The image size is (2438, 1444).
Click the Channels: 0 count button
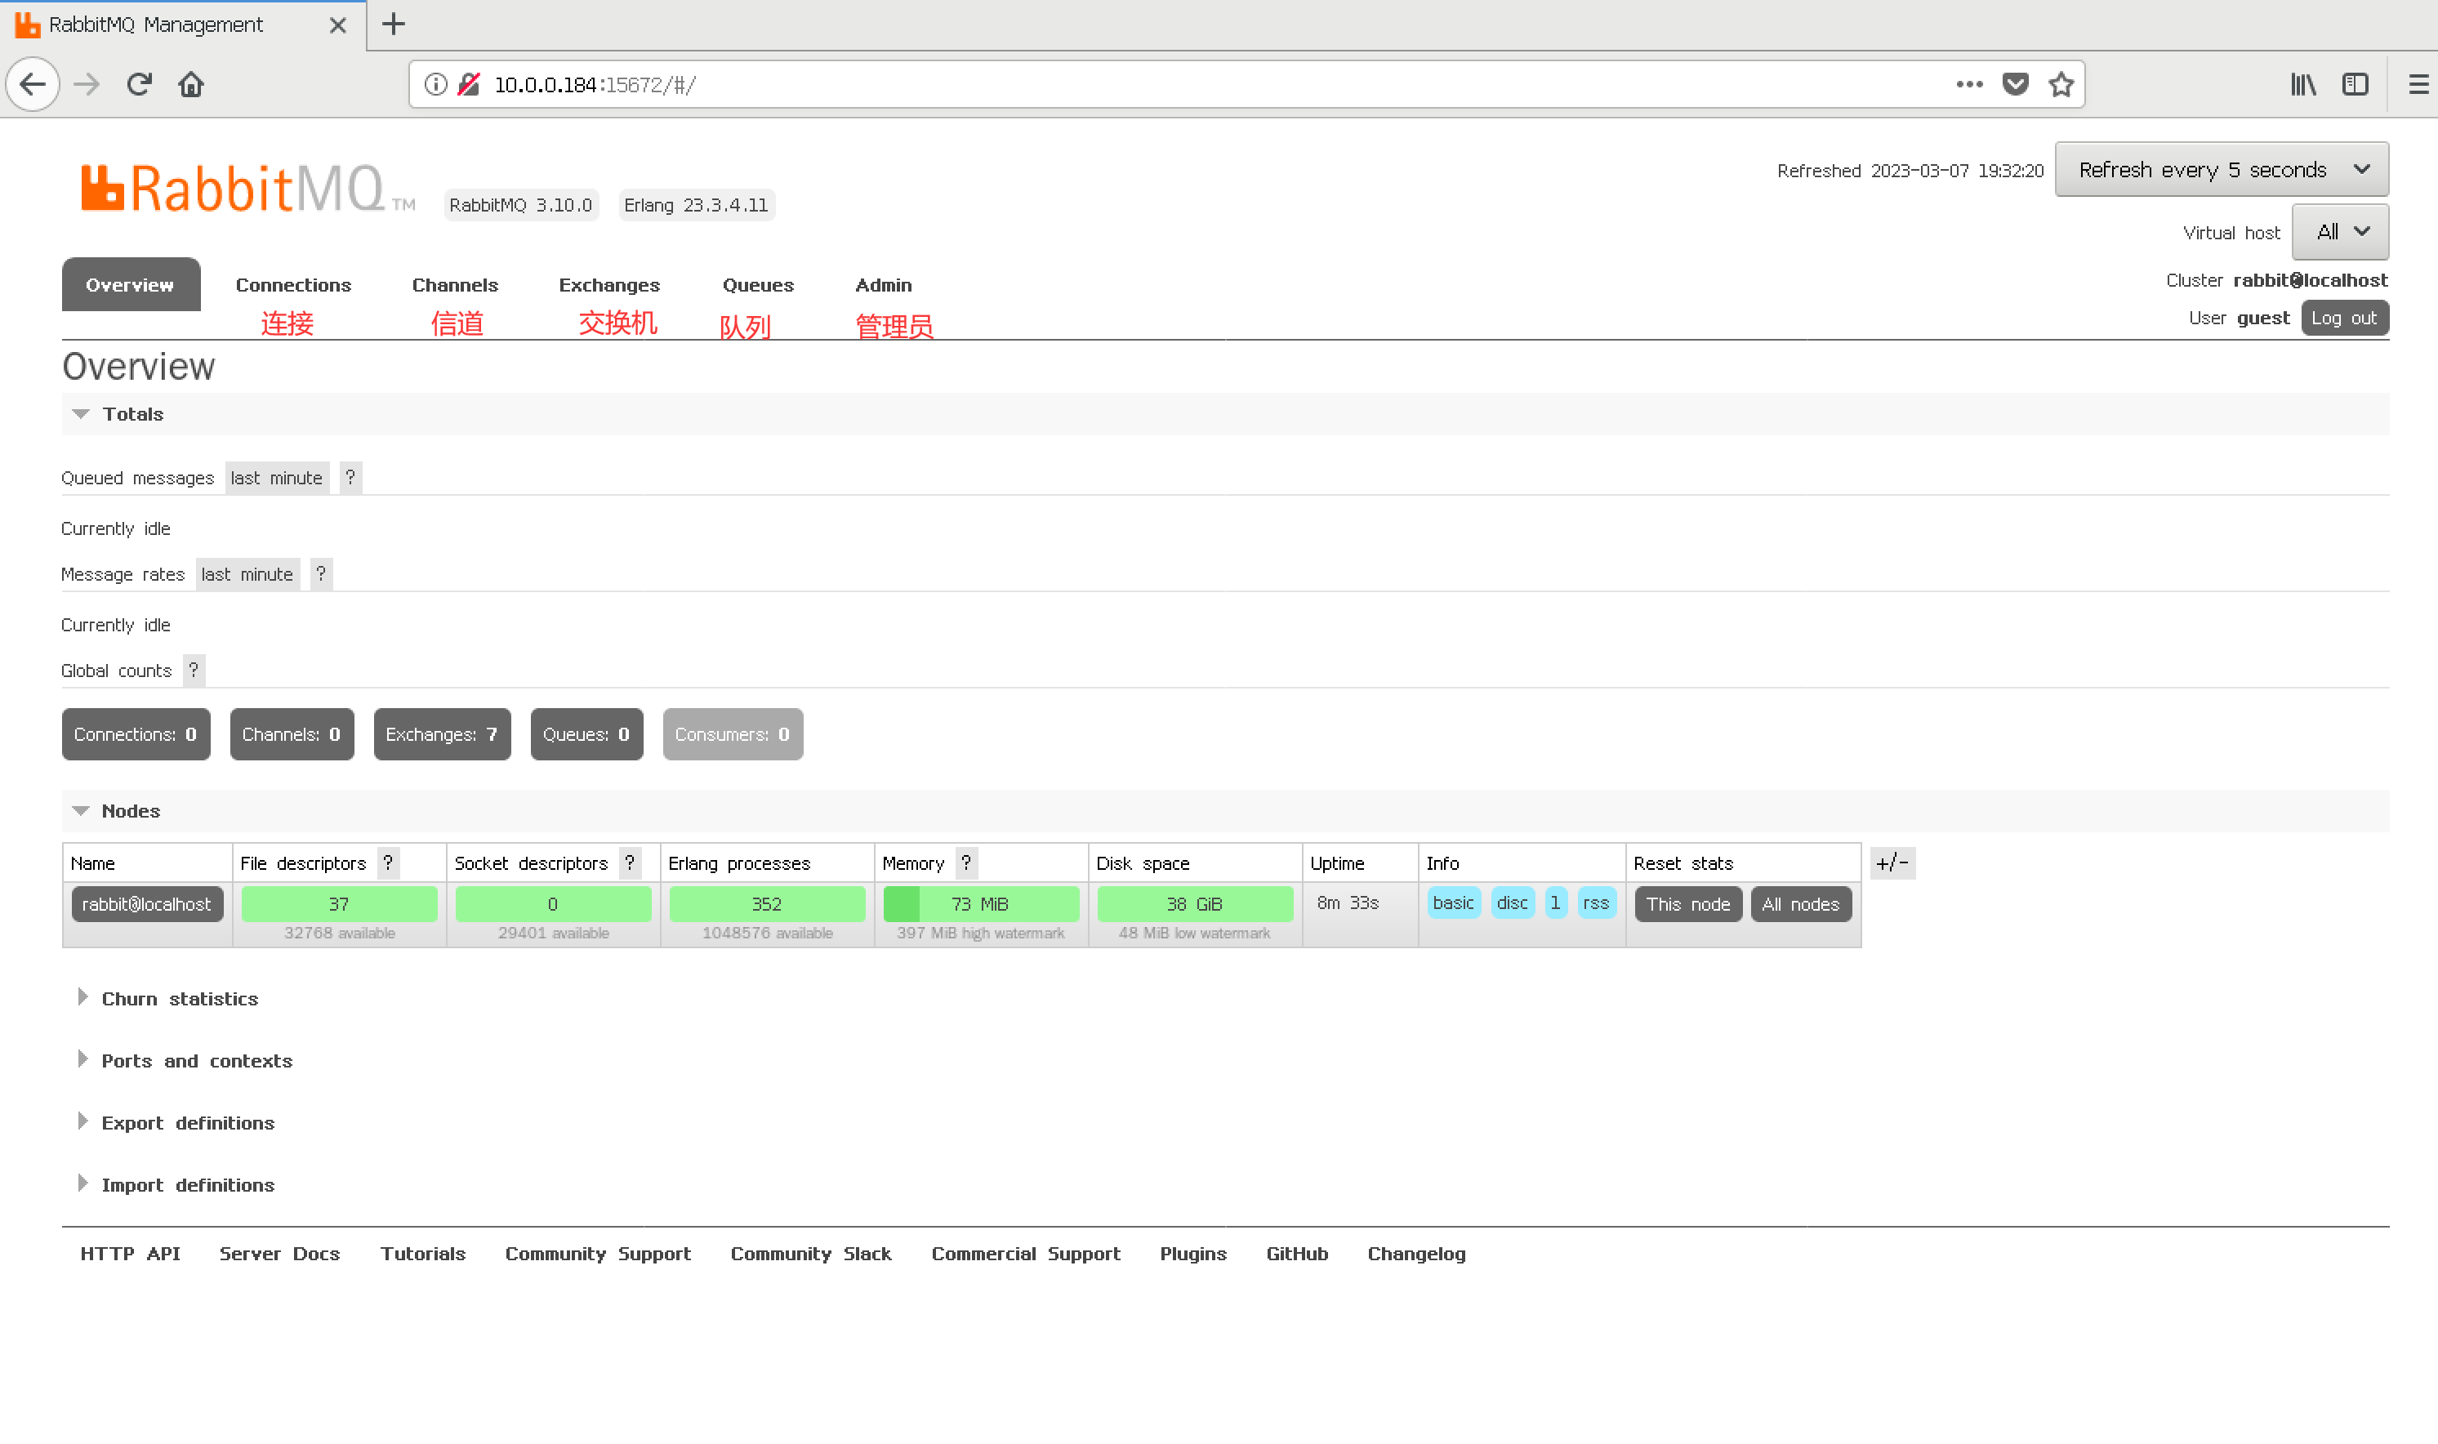pos(292,734)
